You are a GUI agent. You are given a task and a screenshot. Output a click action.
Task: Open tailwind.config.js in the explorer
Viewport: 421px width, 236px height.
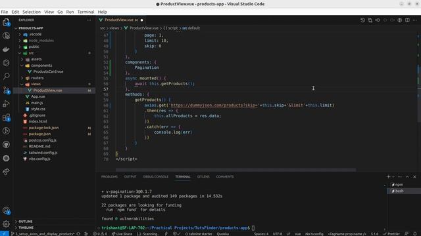tap(43, 153)
